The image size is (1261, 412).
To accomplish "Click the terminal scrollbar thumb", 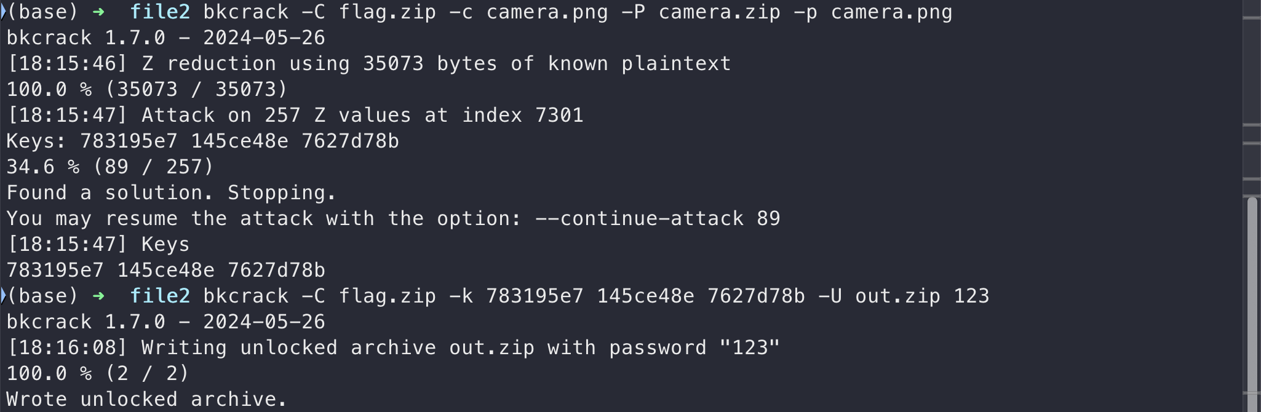I will [x=1252, y=304].
